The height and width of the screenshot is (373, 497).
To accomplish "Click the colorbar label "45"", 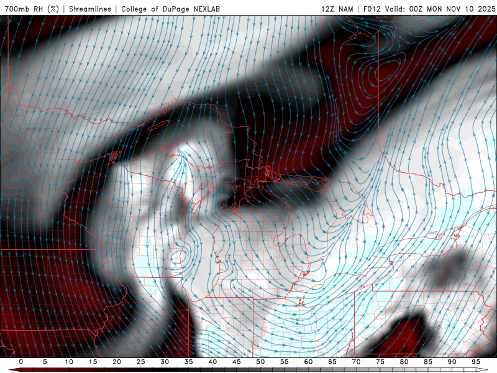I will coord(237,362).
